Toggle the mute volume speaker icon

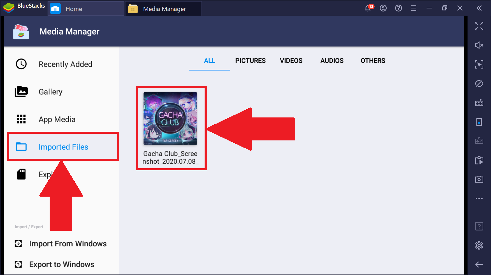point(479,45)
